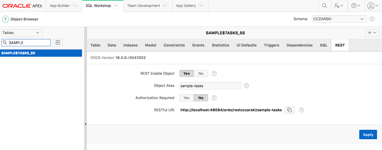Select Yes for REST Enable Object
This screenshot has width=382, height=150.
(x=187, y=74)
